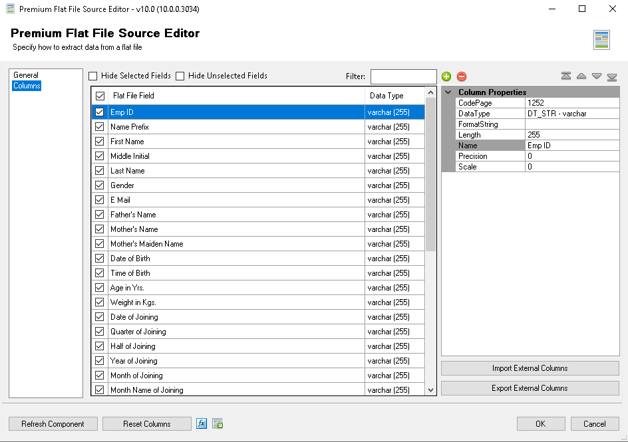Confirm with the OK button

pyautogui.click(x=541, y=423)
